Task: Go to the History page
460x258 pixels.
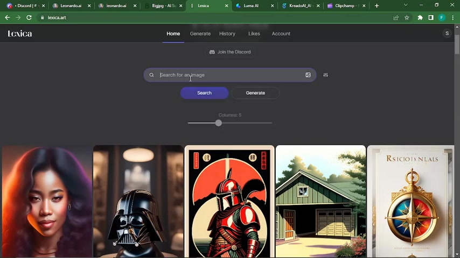Action: point(227,34)
